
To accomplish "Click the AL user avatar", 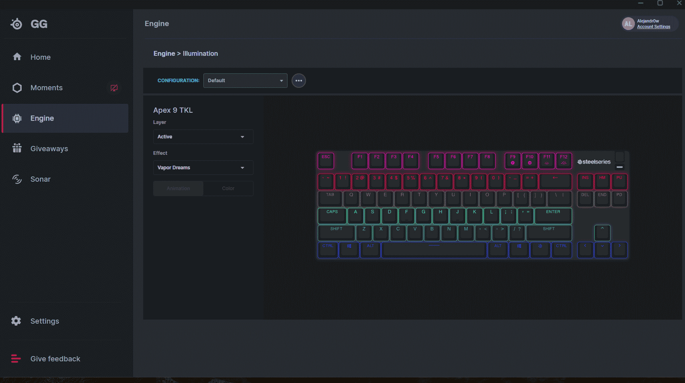I will click(x=628, y=24).
